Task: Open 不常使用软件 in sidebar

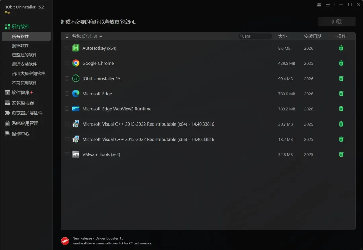Action: pyautogui.click(x=25, y=83)
